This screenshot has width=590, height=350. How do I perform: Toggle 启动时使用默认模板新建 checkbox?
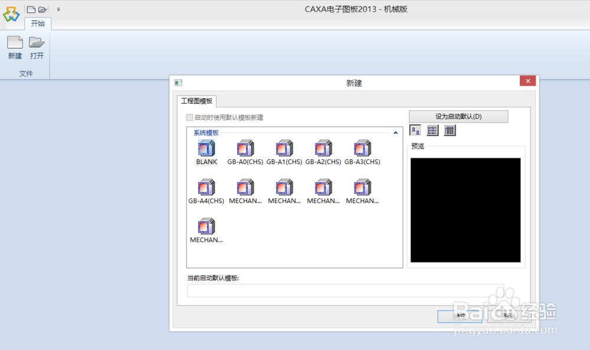pyautogui.click(x=189, y=117)
